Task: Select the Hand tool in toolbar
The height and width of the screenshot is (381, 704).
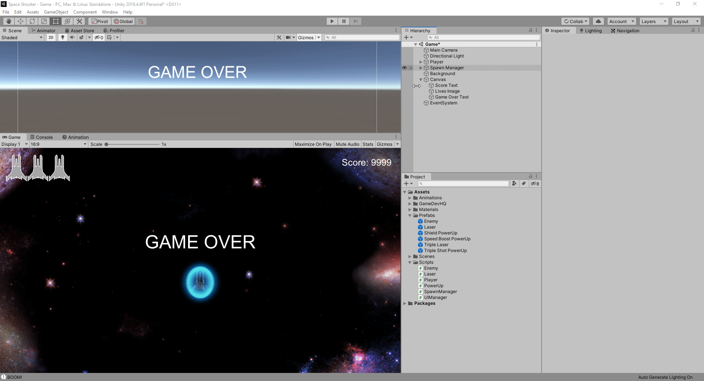Action: click(9, 21)
